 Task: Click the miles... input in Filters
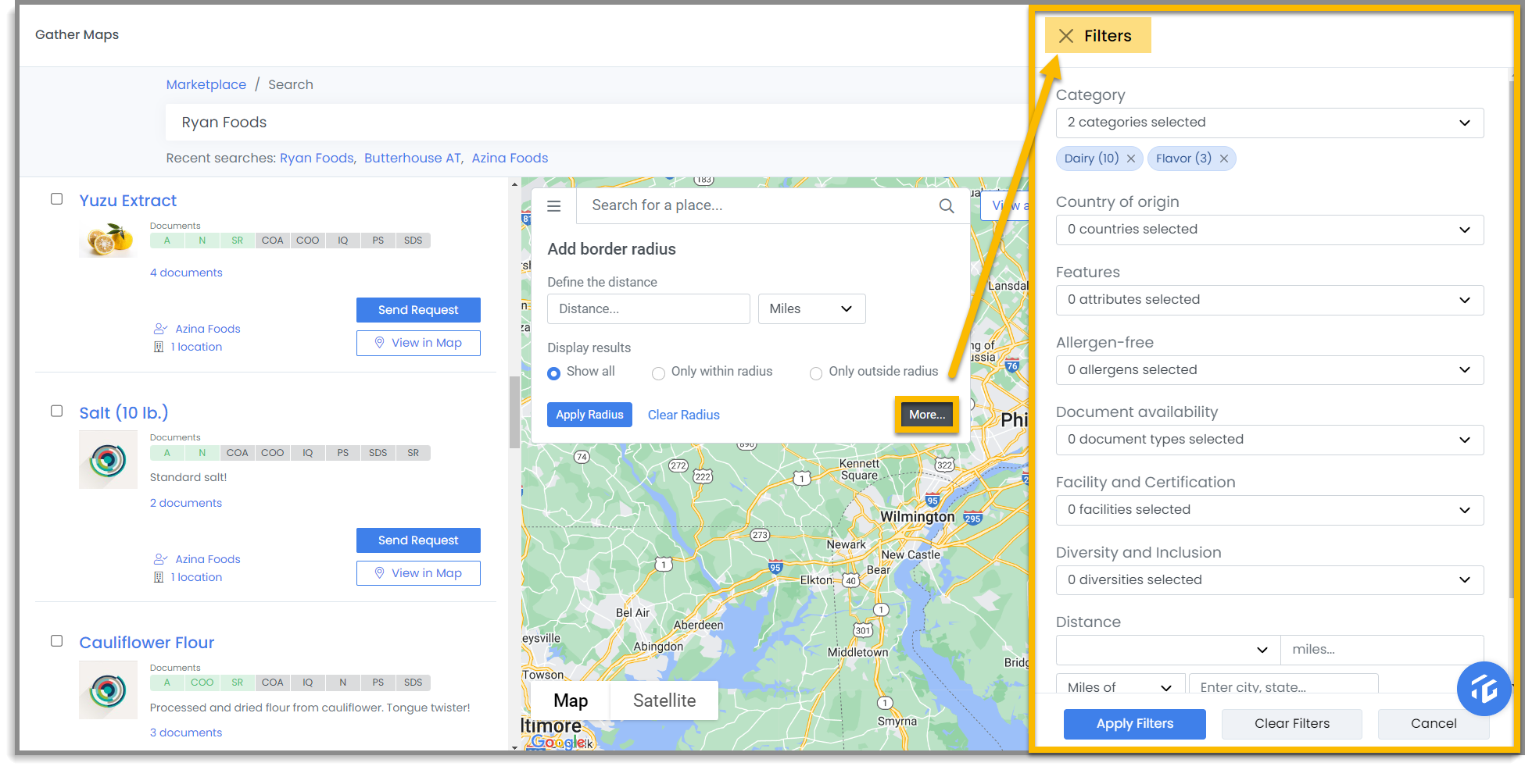(1381, 650)
